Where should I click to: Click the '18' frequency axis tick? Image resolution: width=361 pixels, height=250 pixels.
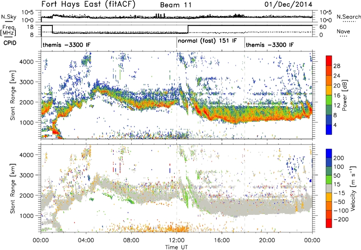30,27
